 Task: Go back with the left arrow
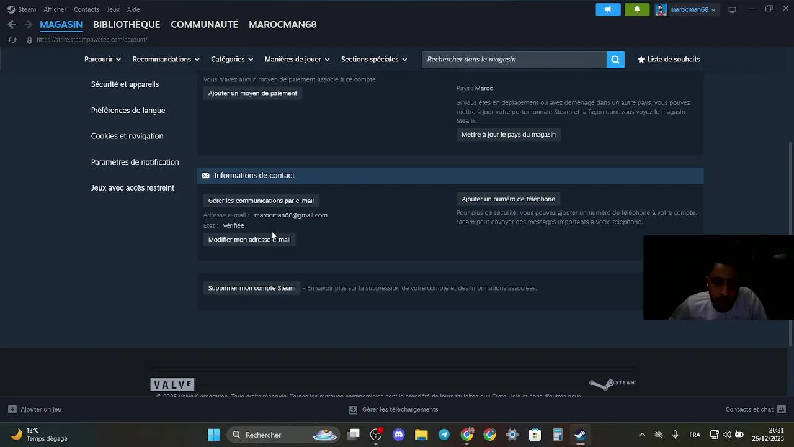pyautogui.click(x=12, y=24)
